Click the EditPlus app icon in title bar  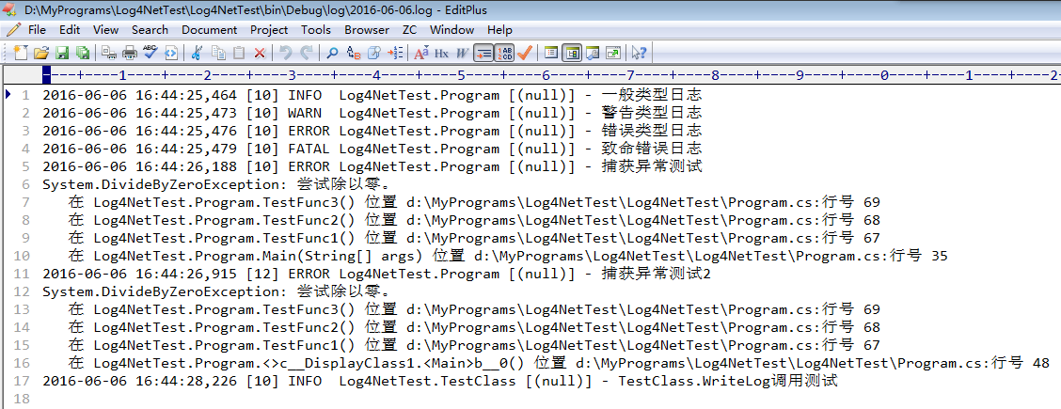coord(10,10)
